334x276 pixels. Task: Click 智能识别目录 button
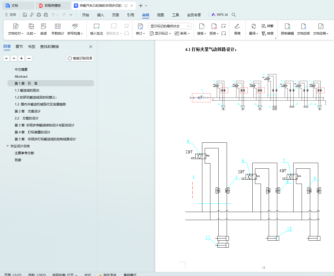coord(80,58)
